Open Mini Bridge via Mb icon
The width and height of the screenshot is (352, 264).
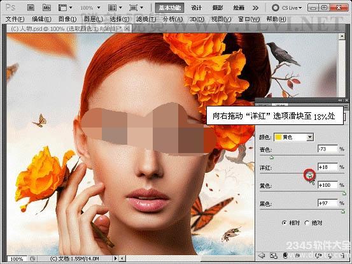coord(46,8)
